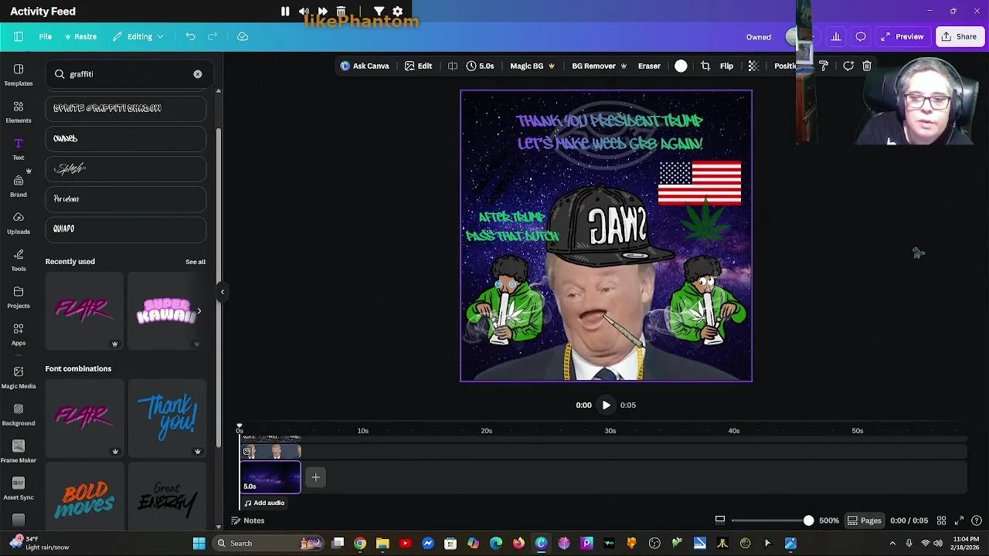Open the Background panel

[x=19, y=414]
